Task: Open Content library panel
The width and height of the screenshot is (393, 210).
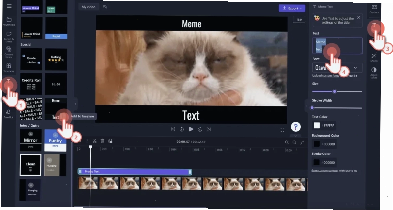Action: click(x=9, y=52)
